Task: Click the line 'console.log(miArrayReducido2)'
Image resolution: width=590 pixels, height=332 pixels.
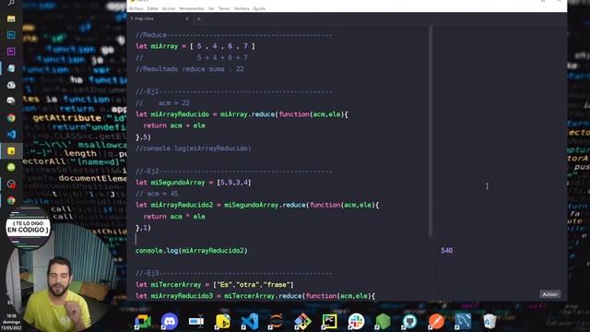Action: pos(192,250)
